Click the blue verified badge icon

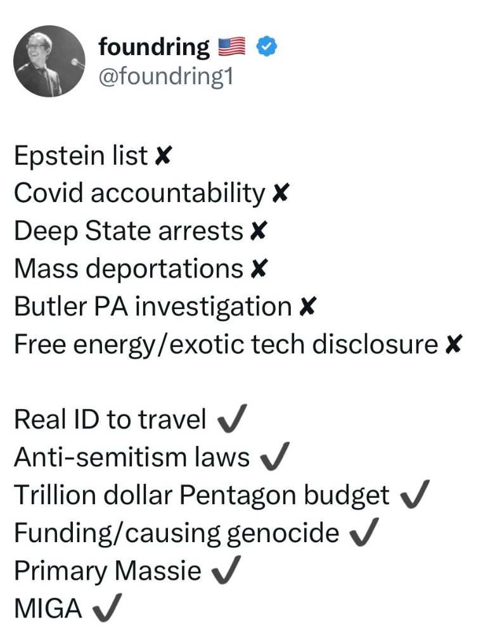click(x=266, y=47)
